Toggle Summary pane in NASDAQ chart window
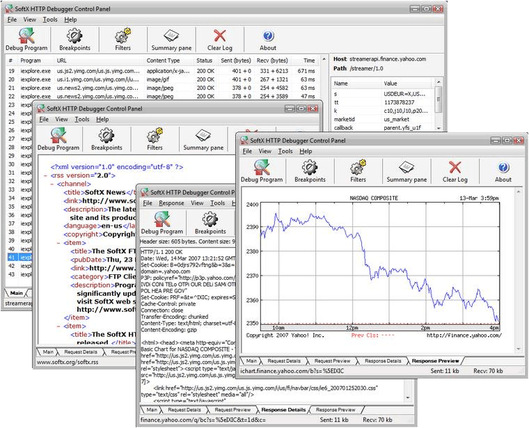 (406, 171)
